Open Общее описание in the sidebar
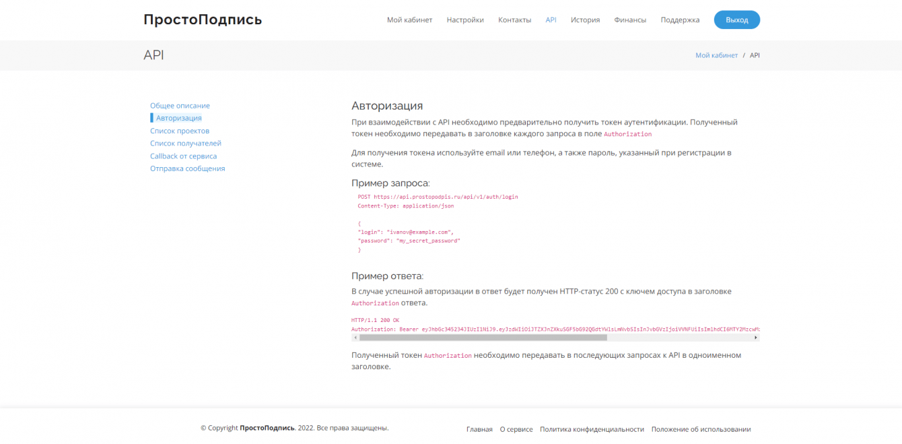Viewport: 902px width, 444px height. point(180,106)
